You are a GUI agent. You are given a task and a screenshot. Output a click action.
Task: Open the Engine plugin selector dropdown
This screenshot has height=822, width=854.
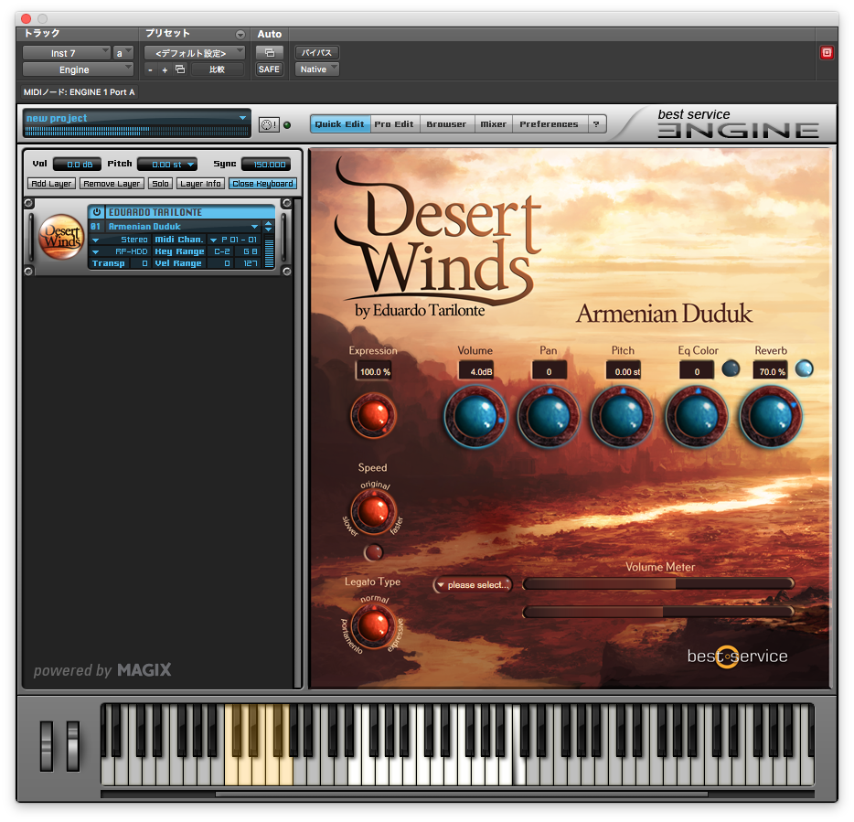pyautogui.click(x=78, y=69)
